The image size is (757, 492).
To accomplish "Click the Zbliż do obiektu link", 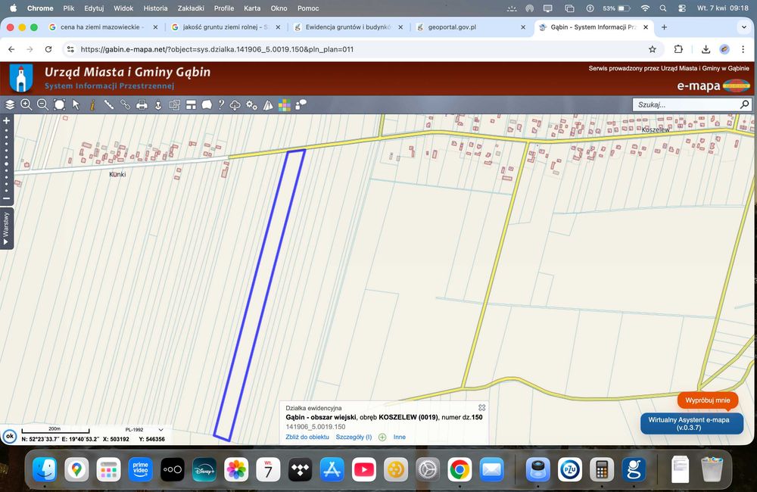I will [x=307, y=437].
